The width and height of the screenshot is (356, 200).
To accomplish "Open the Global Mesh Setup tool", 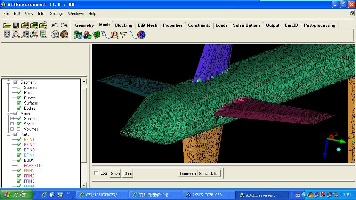I will 78,35.
